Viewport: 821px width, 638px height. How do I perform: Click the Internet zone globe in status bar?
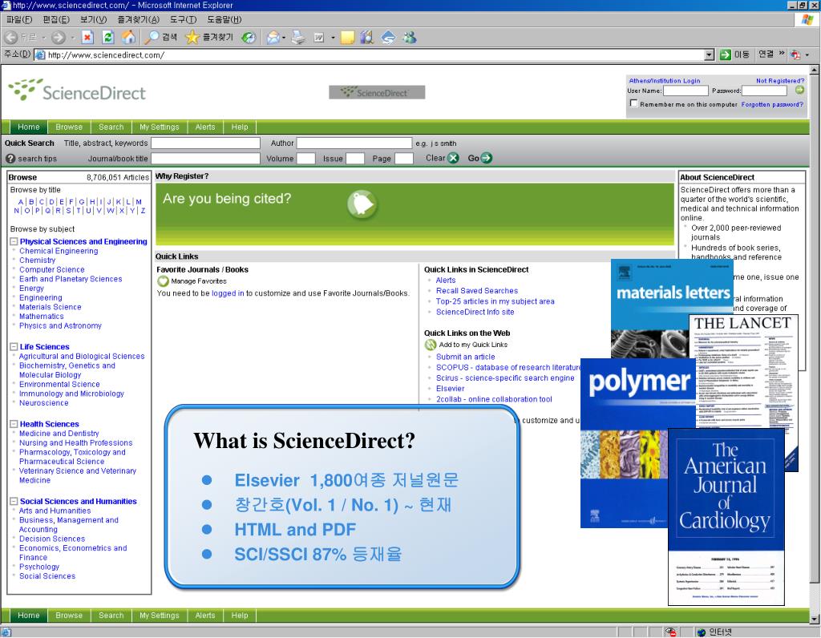point(701,632)
